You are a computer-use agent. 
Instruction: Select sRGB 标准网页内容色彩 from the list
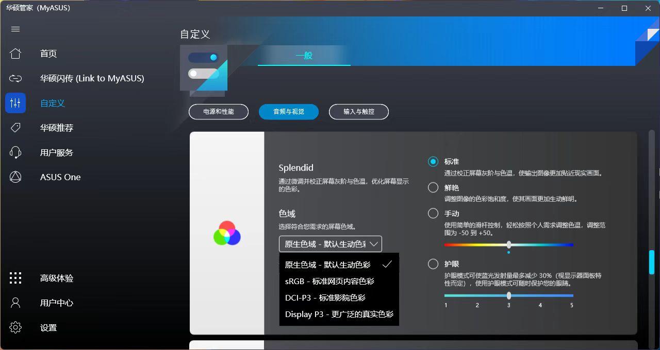(x=330, y=281)
